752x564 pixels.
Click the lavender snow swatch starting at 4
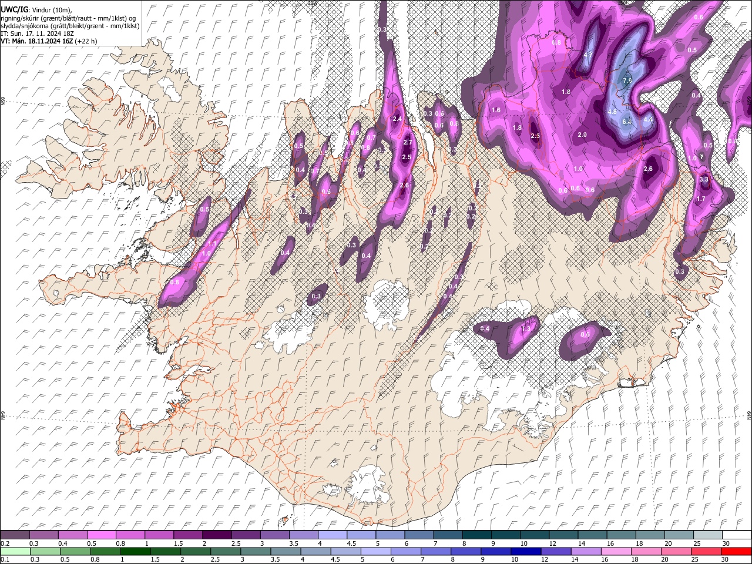[x=332, y=535]
